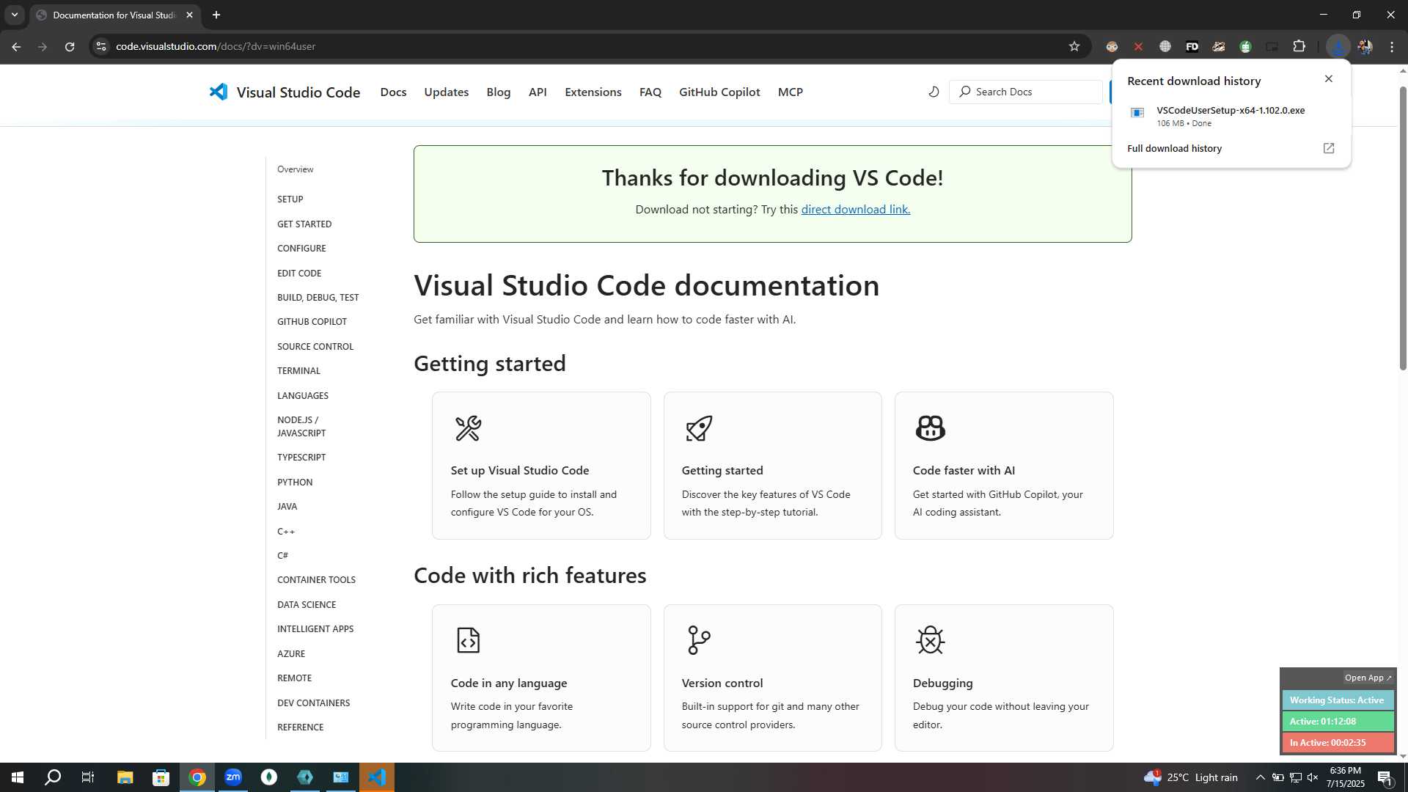Screen dimensions: 1408x792
Task: Expand the SETUP sidebar section
Action: pyautogui.click(x=290, y=199)
